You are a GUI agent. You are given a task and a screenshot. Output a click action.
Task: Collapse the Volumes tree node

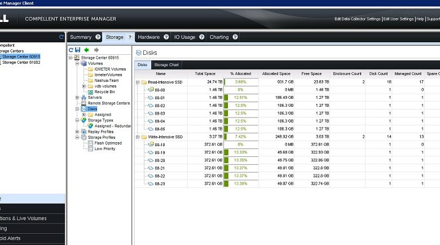[x=77, y=63]
